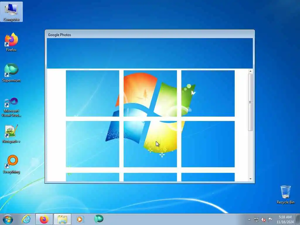Select the tile showing the yellow Windows flag
The image size is (300, 225).
(150, 144)
